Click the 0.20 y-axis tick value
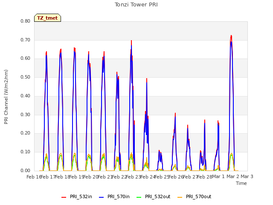273x205 pixels. 26,133
